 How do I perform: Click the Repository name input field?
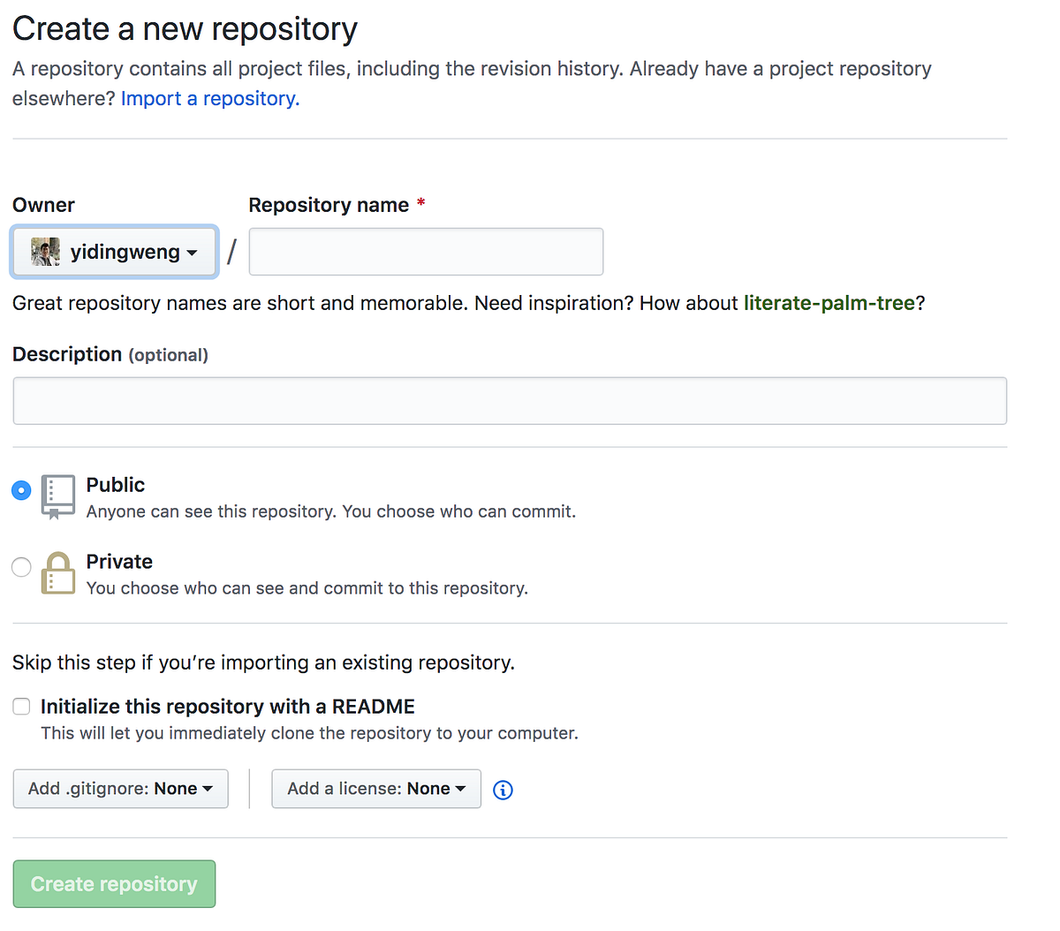[426, 252]
